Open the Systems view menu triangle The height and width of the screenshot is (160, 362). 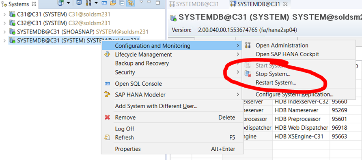click(142, 2)
